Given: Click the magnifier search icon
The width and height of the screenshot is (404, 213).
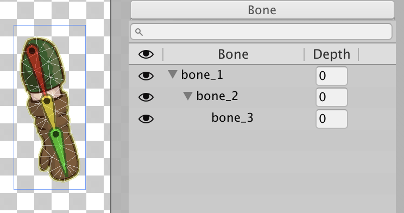Looking at the screenshot, I should 139,32.
